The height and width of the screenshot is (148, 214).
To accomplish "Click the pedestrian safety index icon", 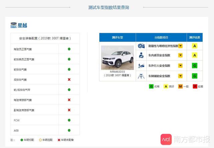I will click(x=141, y=66).
